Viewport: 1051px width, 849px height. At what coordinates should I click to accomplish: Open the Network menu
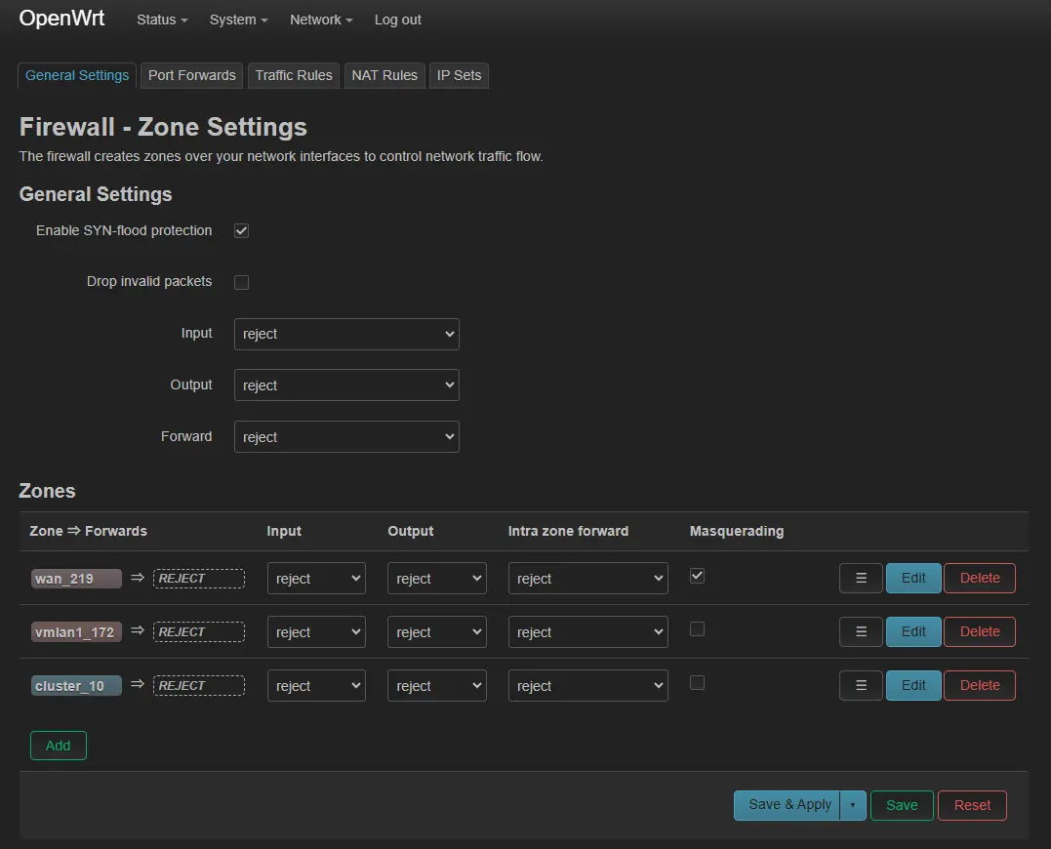click(321, 20)
